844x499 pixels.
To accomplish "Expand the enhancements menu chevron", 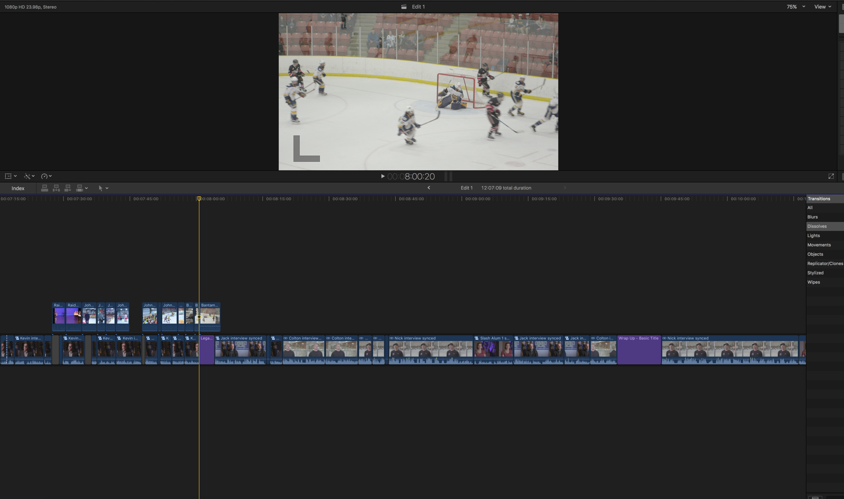I will coord(33,176).
